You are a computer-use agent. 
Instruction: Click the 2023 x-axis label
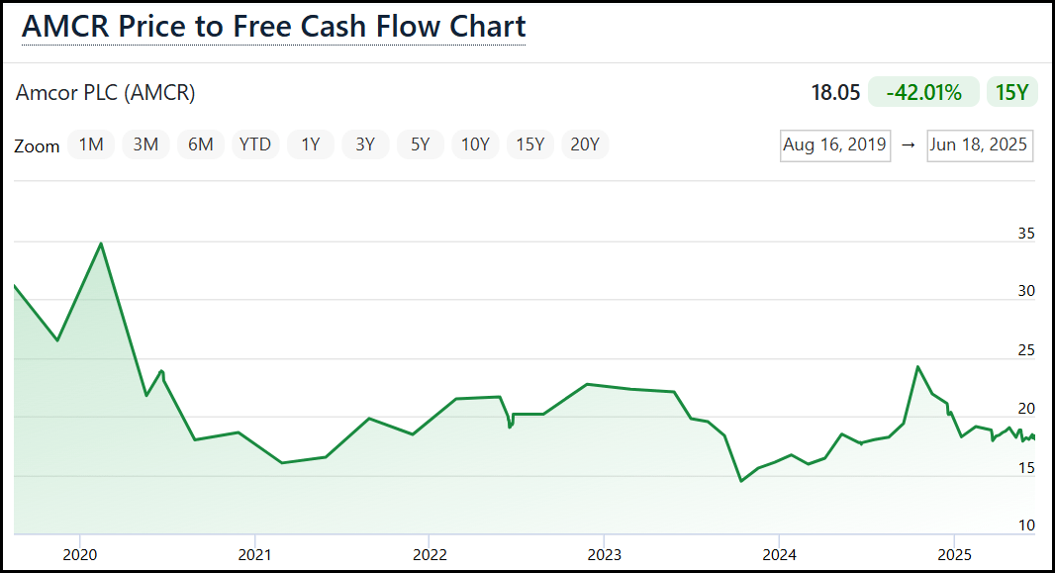coord(605,555)
